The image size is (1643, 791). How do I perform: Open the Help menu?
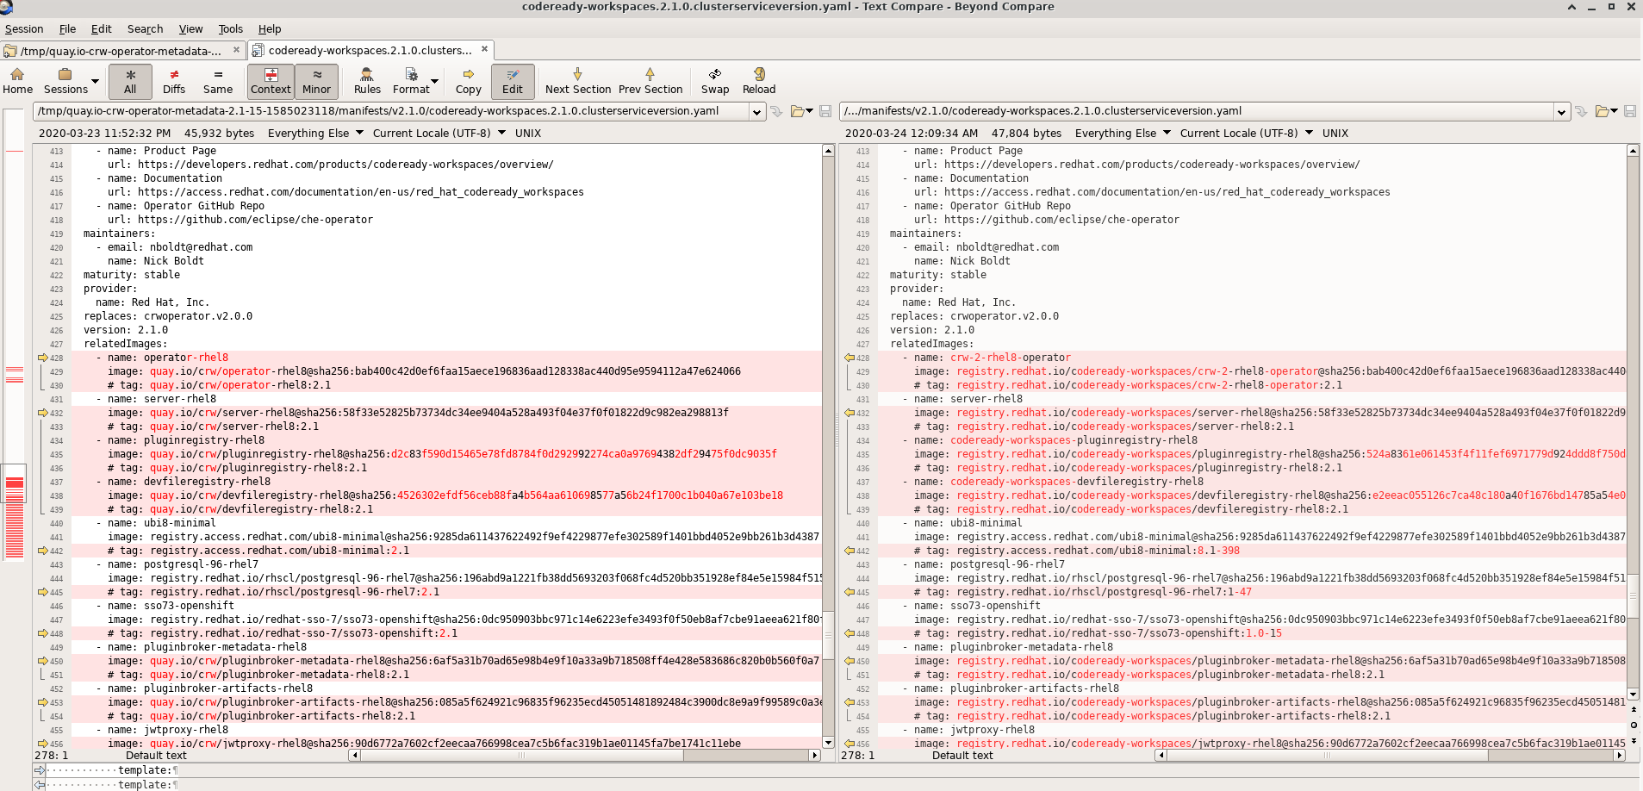click(270, 29)
